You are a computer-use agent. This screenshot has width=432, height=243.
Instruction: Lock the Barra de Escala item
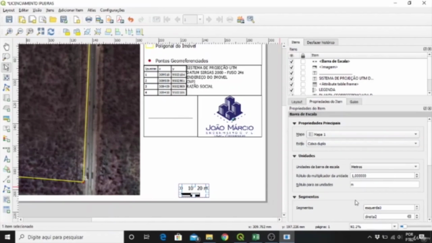pos(303,61)
